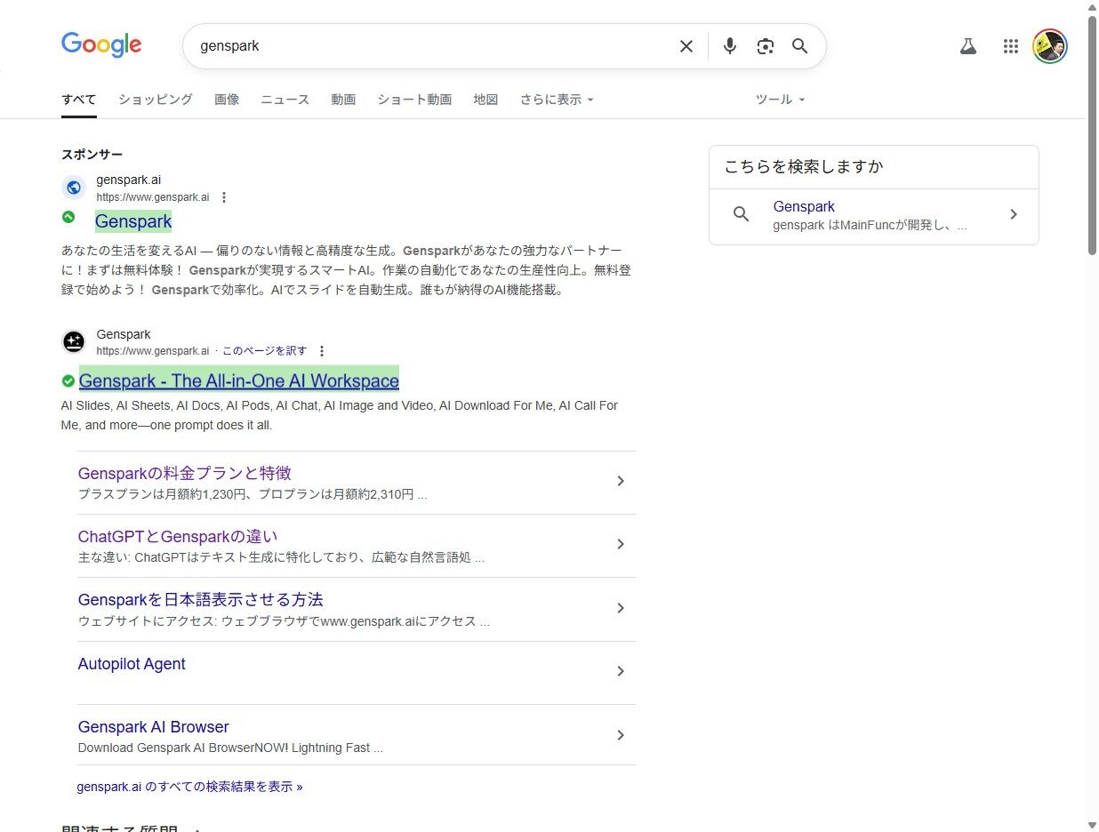Click black Genspark favicon of organic result
The height and width of the screenshot is (832, 1099).
tap(74, 341)
